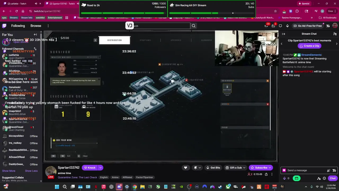The image size is (339, 191).
Task: Click the Gemini button in browser title bar
Action: pos(304,4)
